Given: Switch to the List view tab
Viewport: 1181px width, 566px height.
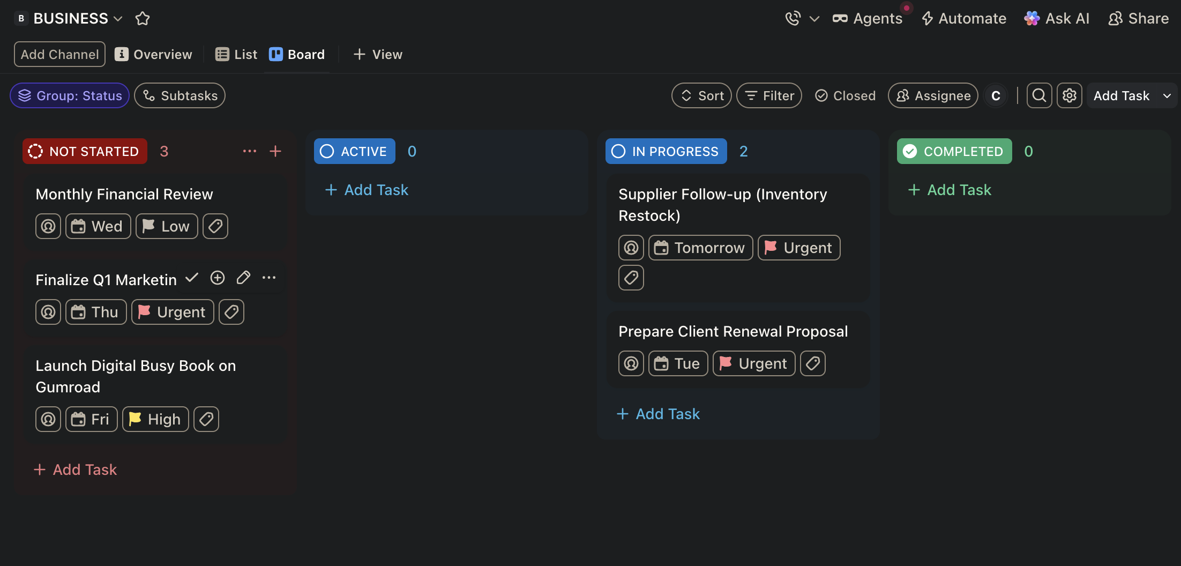Looking at the screenshot, I should [236, 54].
